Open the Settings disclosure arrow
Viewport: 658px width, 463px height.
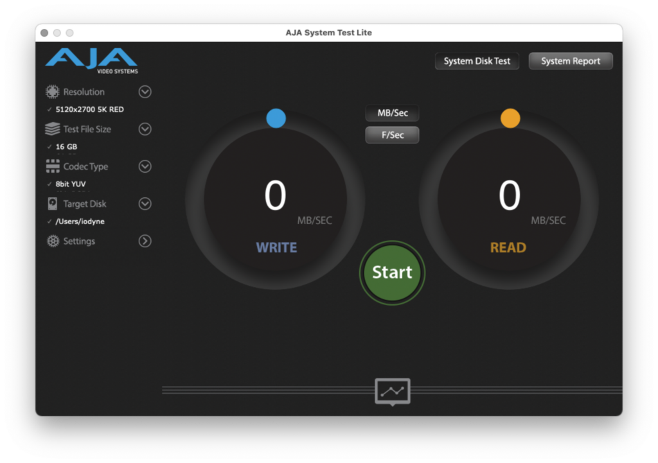pyautogui.click(x=145, y=241)
